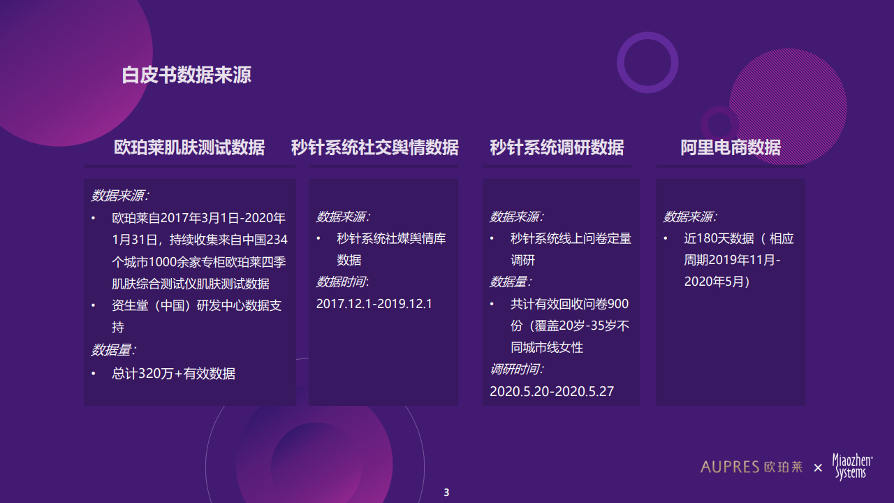The width and height of the screenshot is (894, 503).
Task: Select the heading 阿里电商数据
Action: (x=731, y=147)
